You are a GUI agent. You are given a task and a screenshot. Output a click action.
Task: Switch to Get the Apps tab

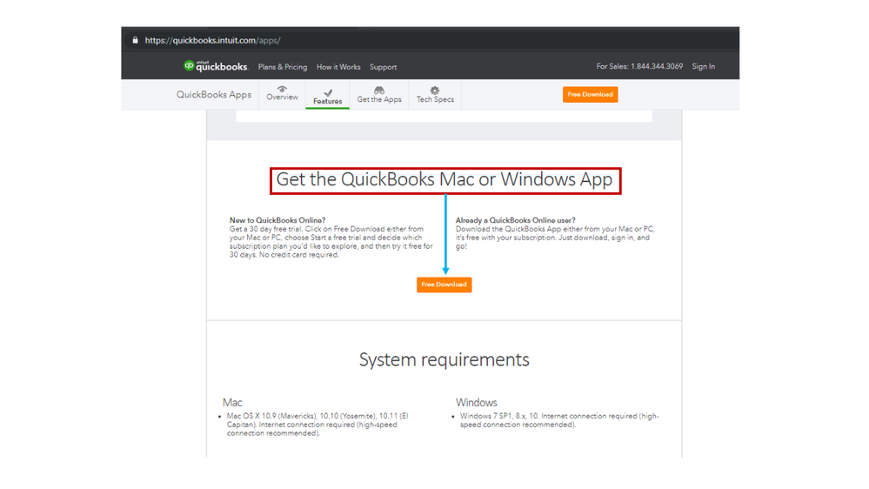pyautogui.click(x=379, y=94)
